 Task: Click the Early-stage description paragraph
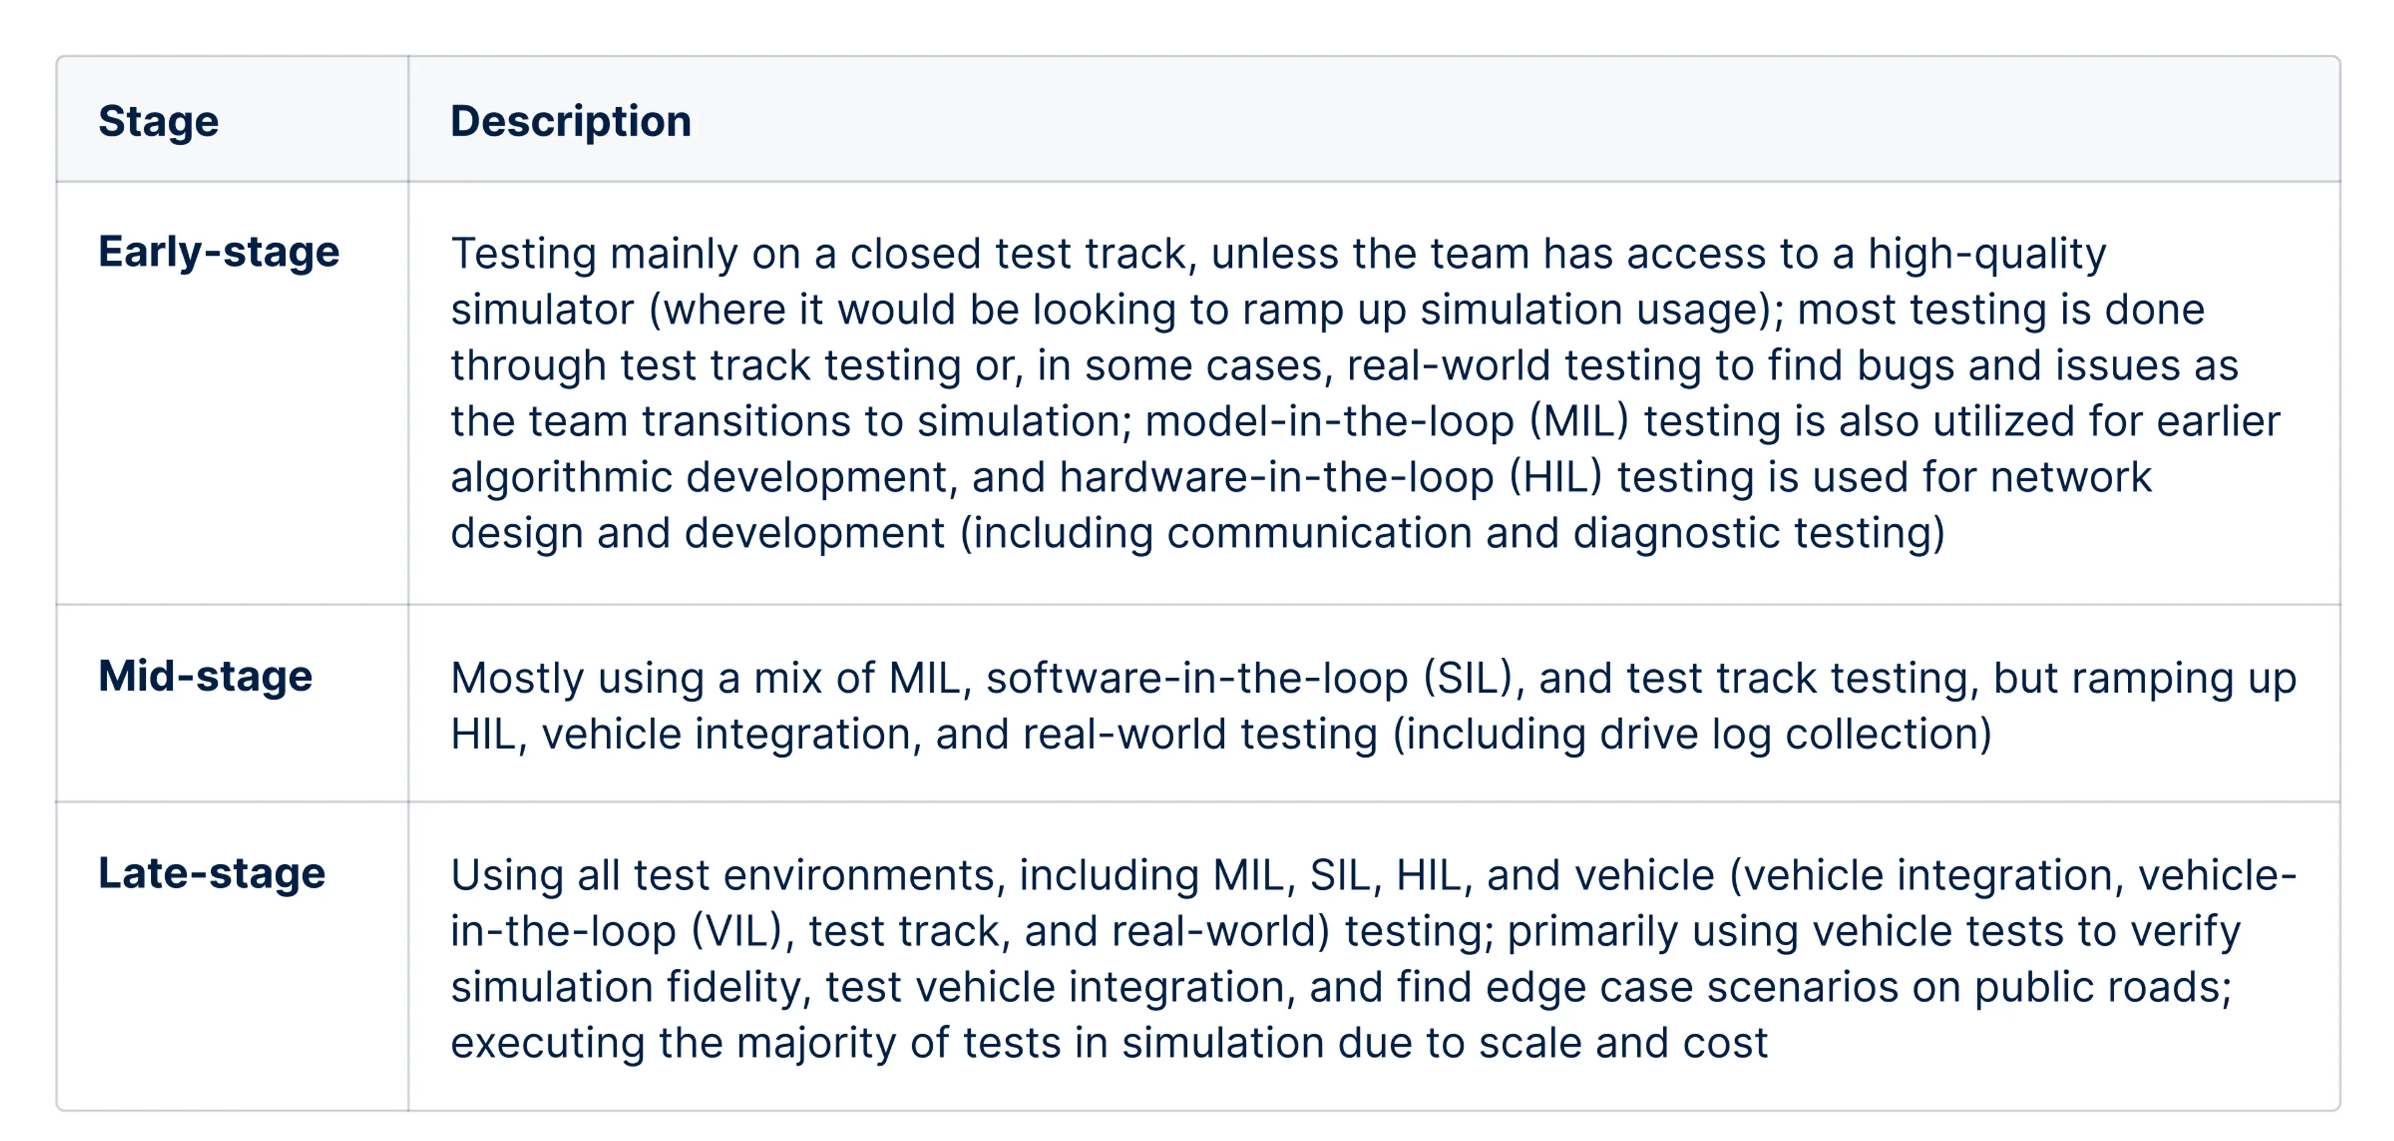1366,392
